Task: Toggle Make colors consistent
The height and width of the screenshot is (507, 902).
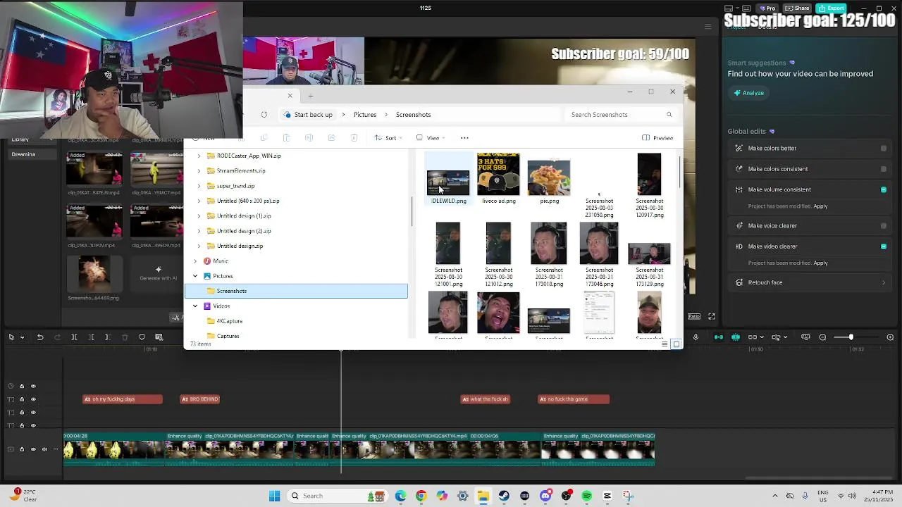Action: point(884,169)
